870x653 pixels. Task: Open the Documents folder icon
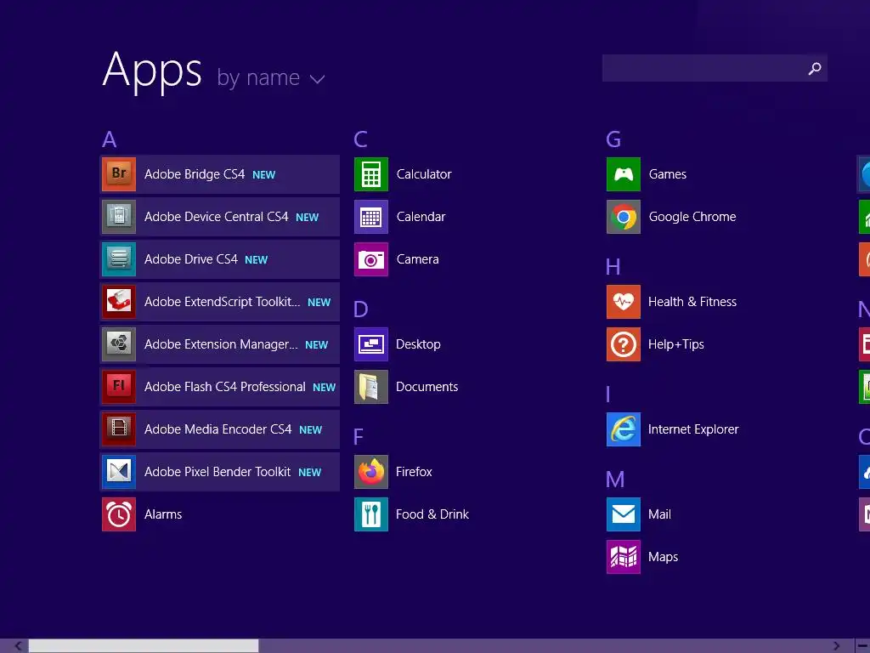(x=371, y=387)
